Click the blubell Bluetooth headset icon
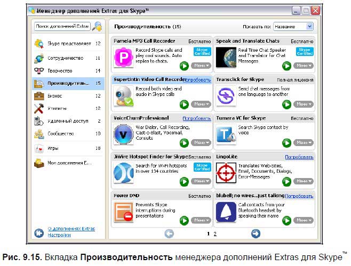351x266 pixels. (x=226, y=212)
